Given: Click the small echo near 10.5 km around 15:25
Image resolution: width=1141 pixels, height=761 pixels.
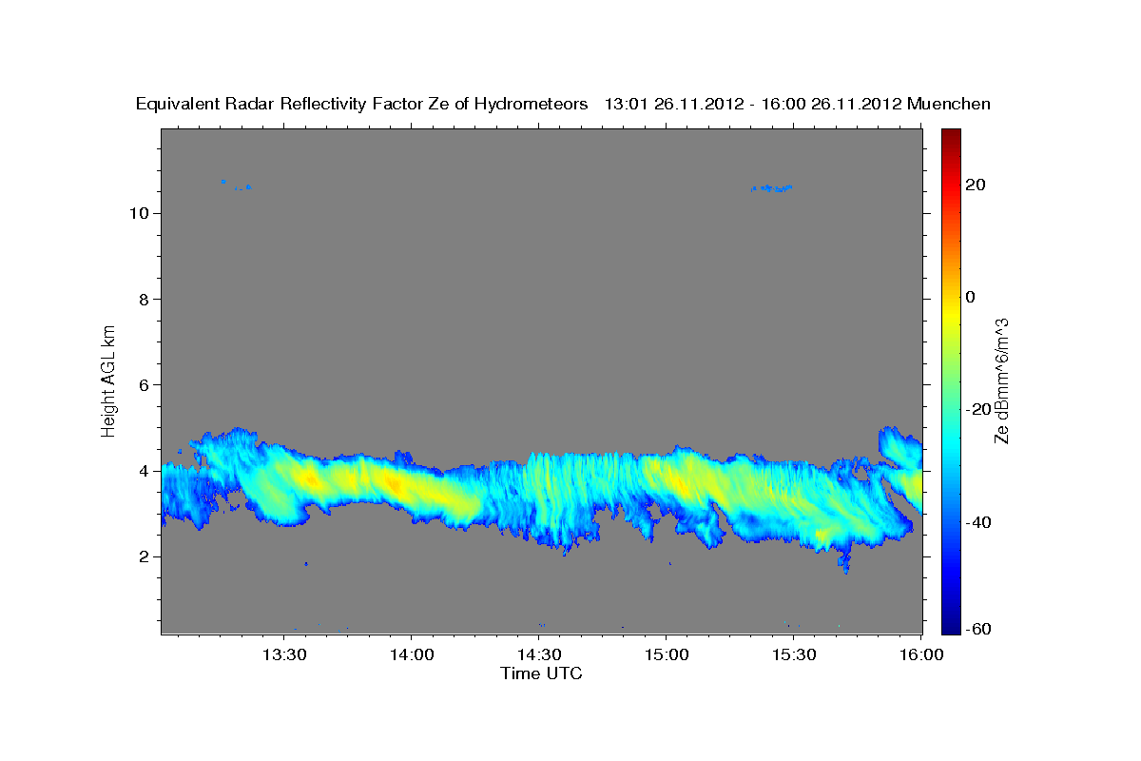Looking at the screenshot, I should 771,188.
